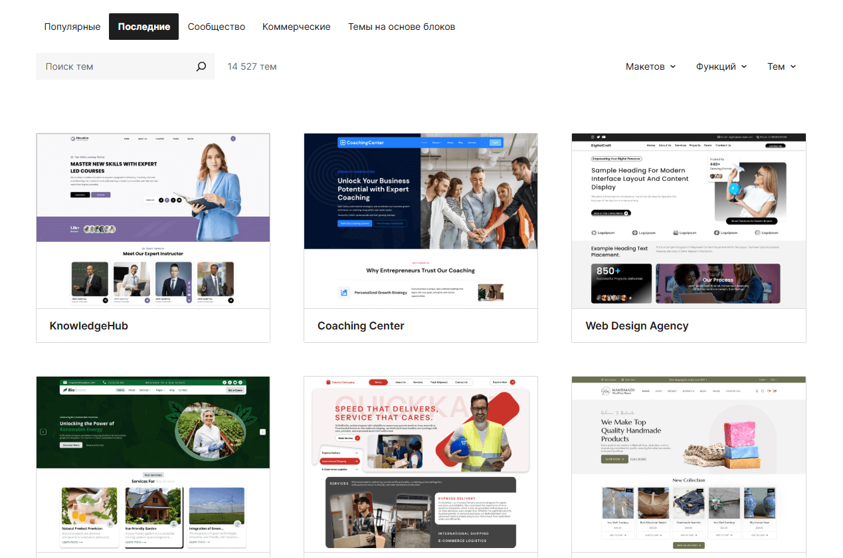843x558 pixels.
Task: Expand the Тем filter dropdown
Action: click(782, 66)
